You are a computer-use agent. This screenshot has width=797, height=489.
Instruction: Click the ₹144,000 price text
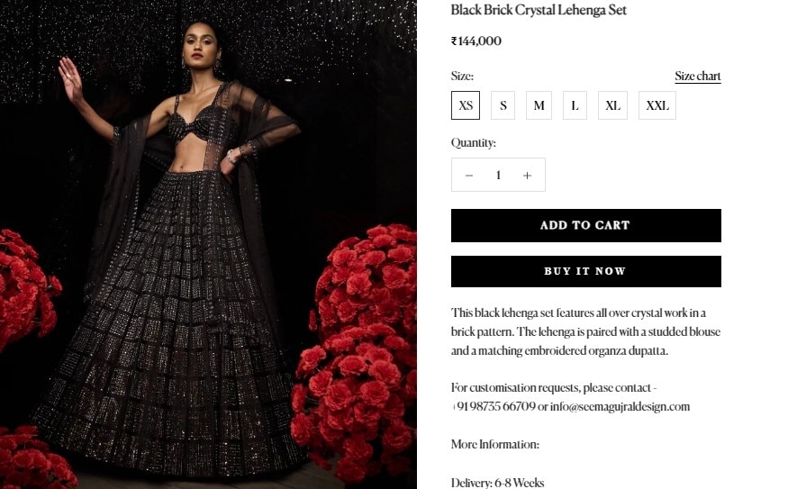pos(476,41)
